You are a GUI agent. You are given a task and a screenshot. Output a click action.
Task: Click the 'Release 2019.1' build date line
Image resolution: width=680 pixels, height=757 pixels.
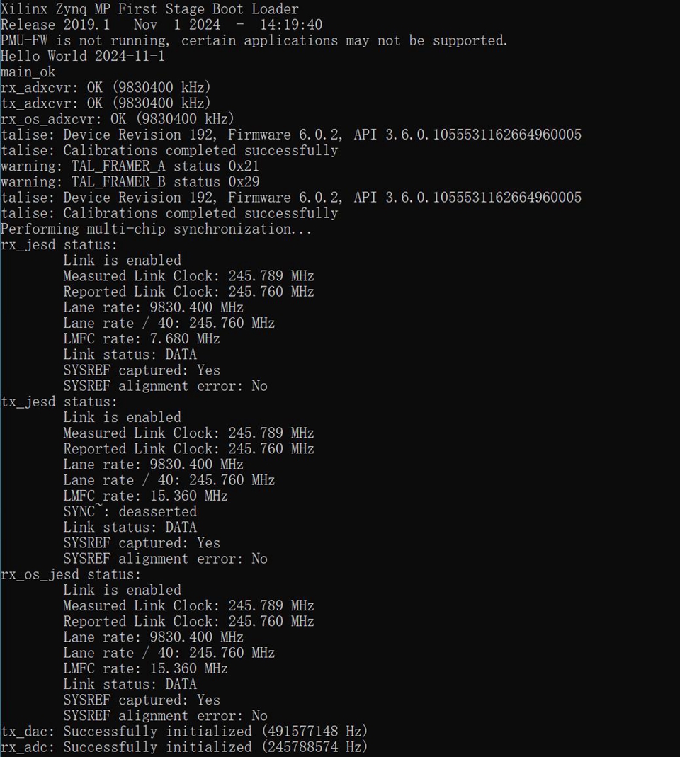click(161, 25)
